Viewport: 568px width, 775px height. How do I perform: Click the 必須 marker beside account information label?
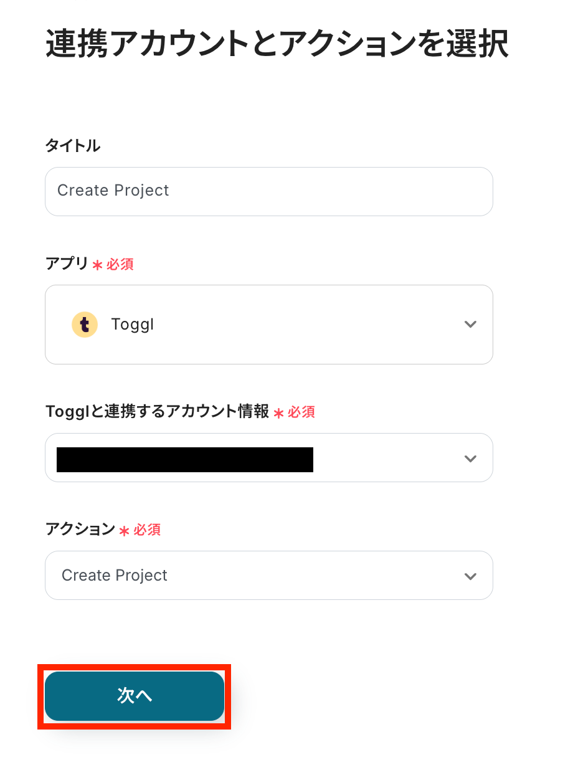pyautogui.click(x=301, y=412)
